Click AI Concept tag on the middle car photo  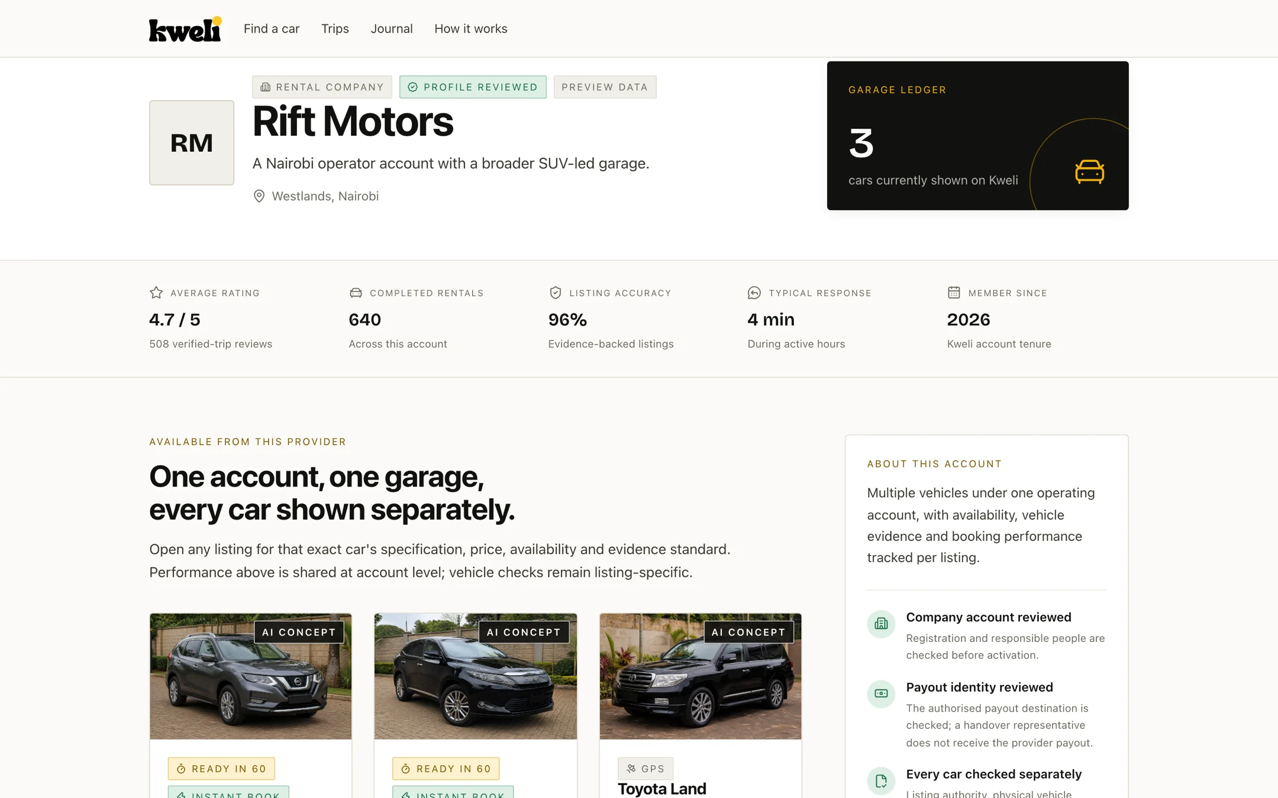[524, 632]
